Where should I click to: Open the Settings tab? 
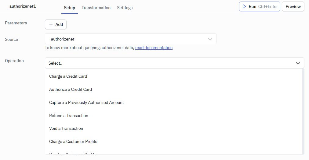125,8
